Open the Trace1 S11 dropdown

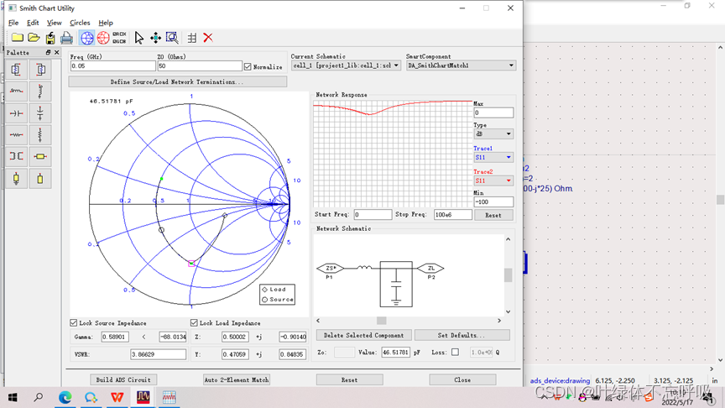[493, 157]
